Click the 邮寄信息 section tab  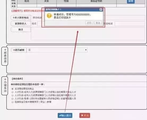pyautogui.click(x=5, y=56)
